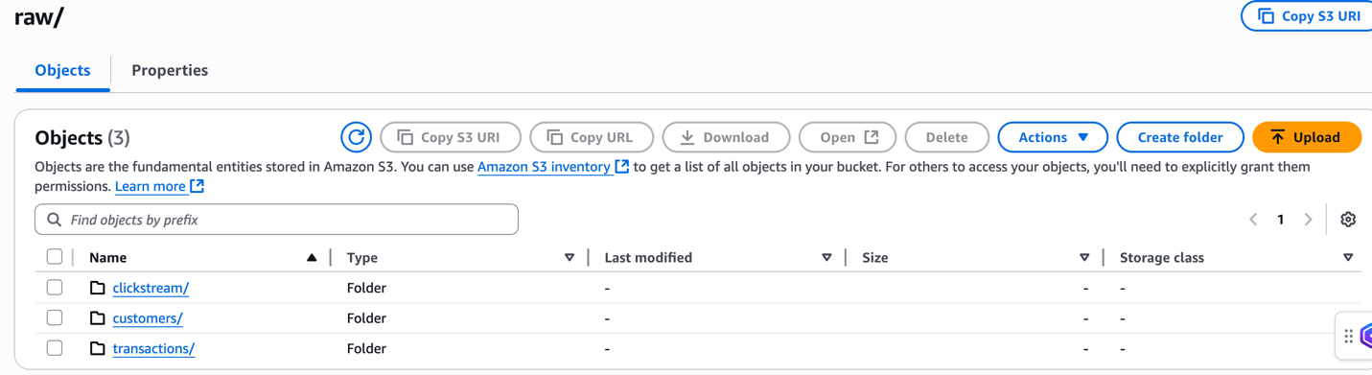Click the Size column header text
The width and height of the screenshot is (1372, 375).
pyautogui.click(x=874, y=257)
